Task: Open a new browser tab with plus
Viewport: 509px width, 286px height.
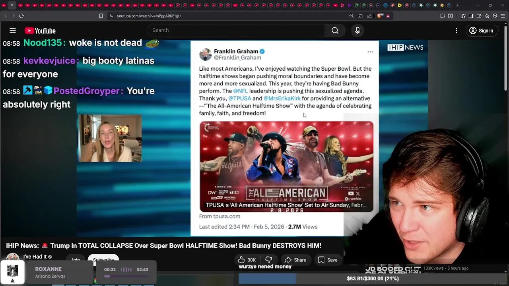Action: coord(457,5)
